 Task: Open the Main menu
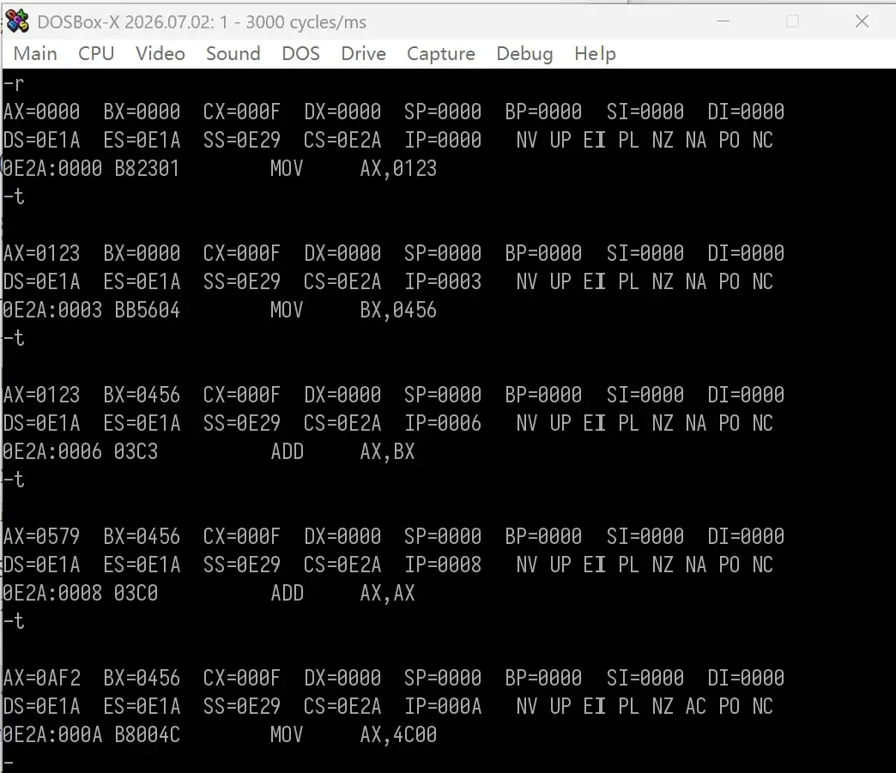pyautogui.click(x=35, y=54)
